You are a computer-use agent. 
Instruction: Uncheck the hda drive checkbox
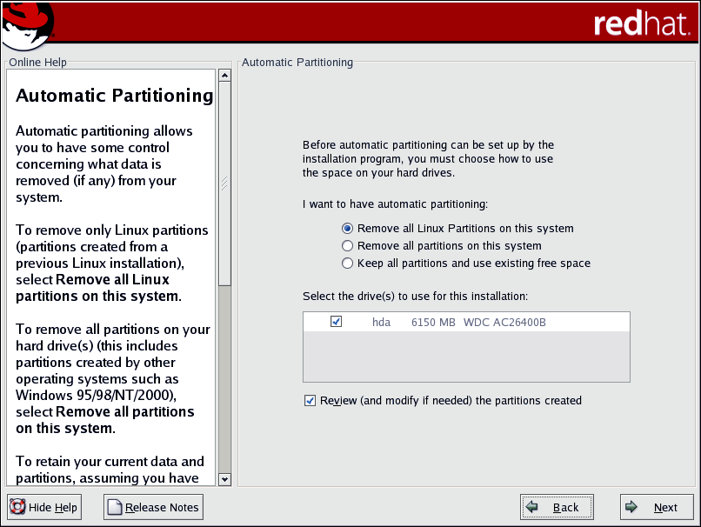click(337, 322)
